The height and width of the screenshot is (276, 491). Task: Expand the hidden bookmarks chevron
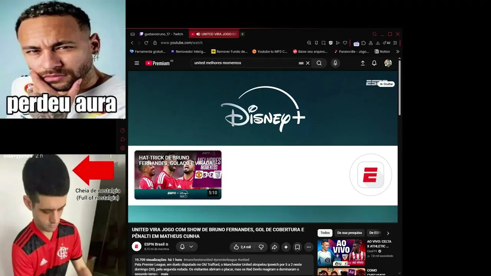pos(397,52)
